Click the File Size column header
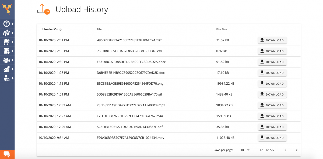323x159 pixels. (222, 29)
